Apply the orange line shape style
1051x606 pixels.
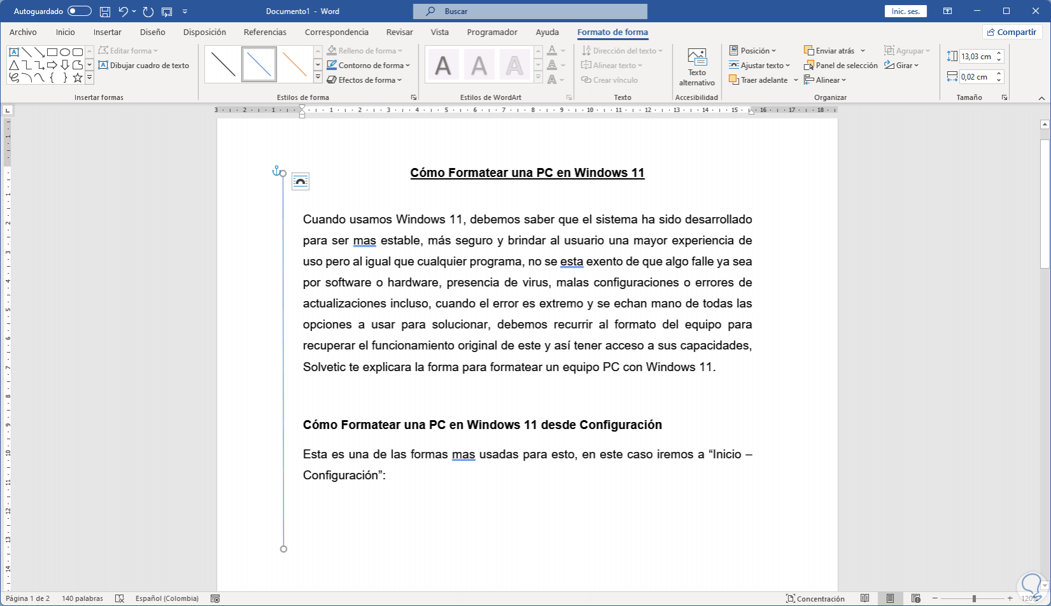(x=295, y=64)
